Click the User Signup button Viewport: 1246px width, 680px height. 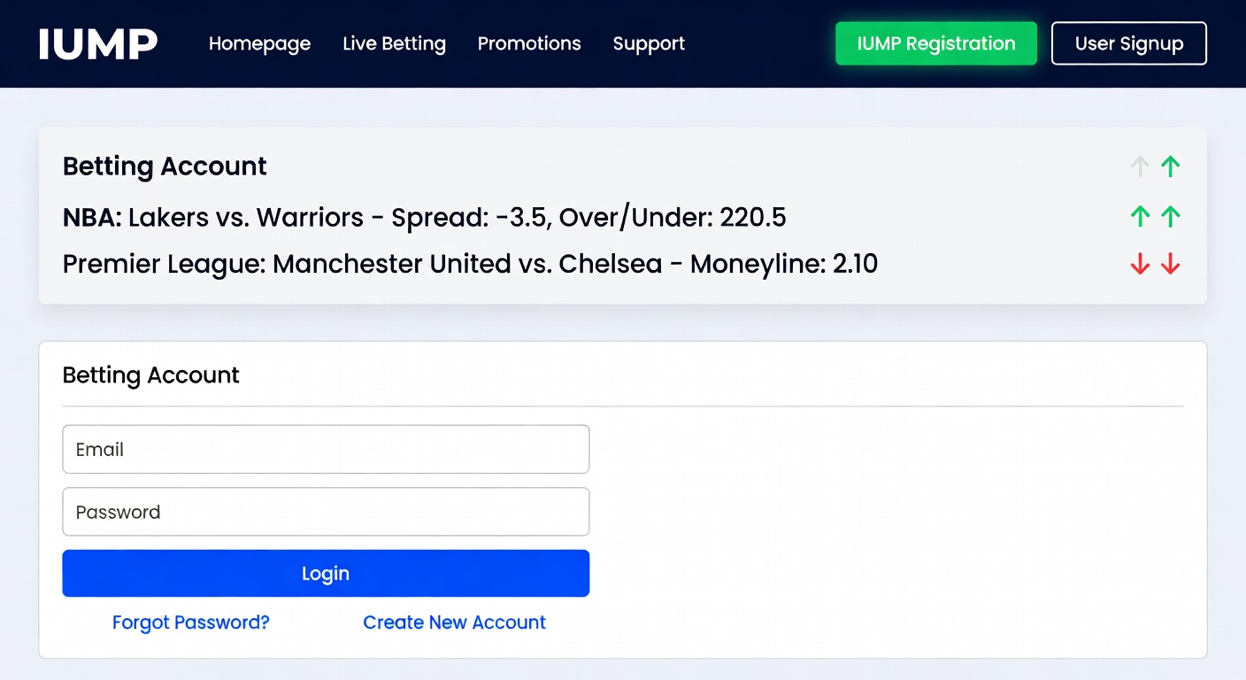point(1128,42)
